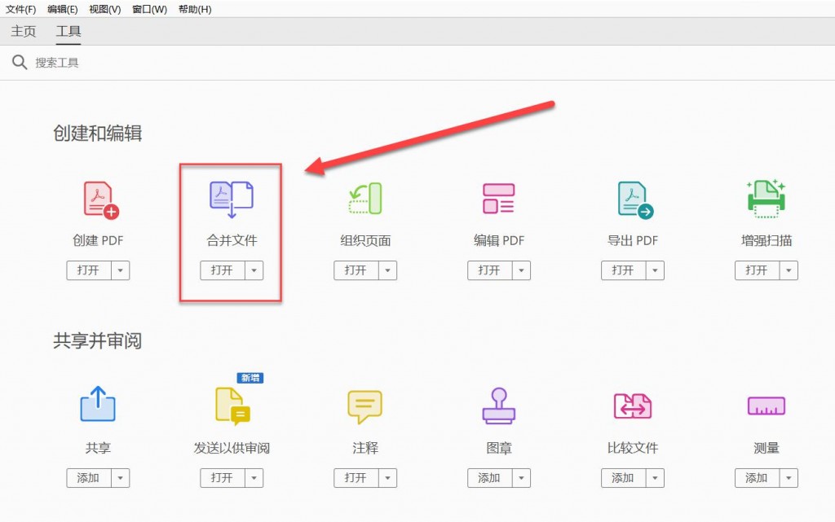835x522 pixels.
Task: Expand dropdown arrow beside 组织页面 button
Action: click(x=387, y=270)
